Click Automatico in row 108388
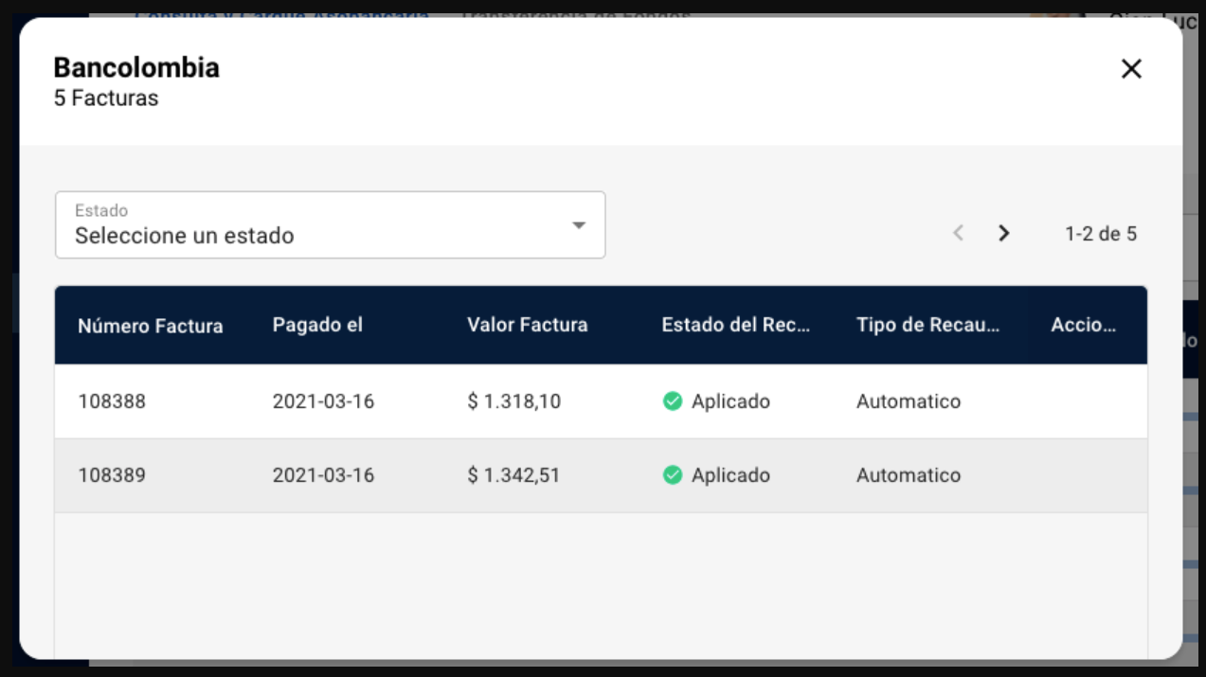Viewport: 1206px width, 677px height. [909, 401]
